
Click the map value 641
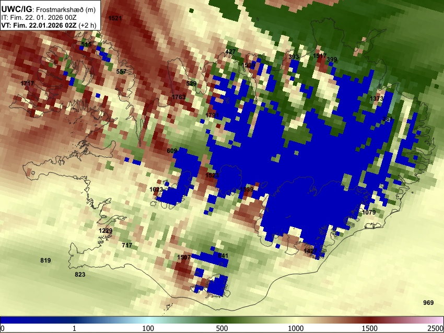point(223,256)
